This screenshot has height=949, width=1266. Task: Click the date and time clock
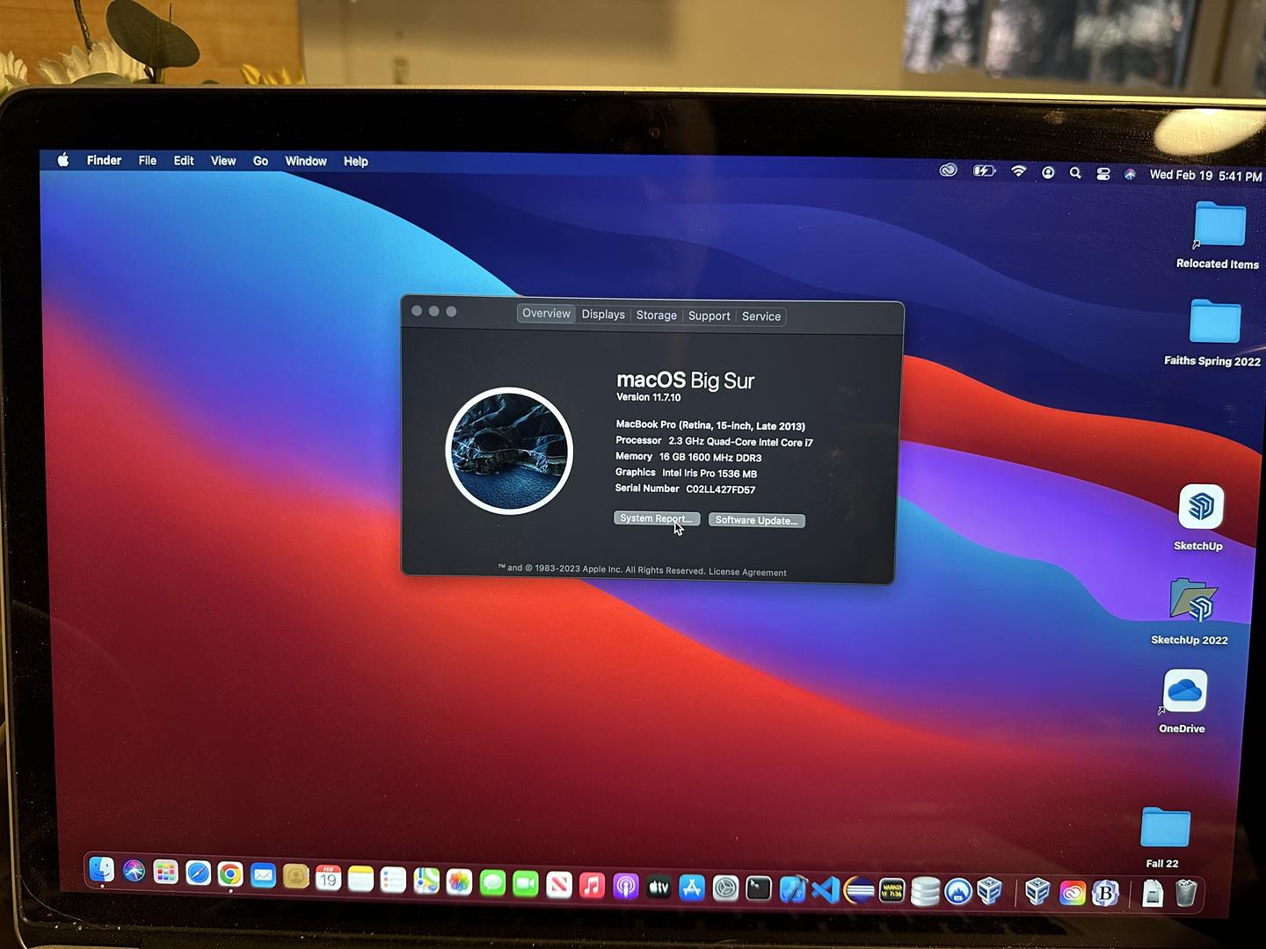tap(1205, 175)
